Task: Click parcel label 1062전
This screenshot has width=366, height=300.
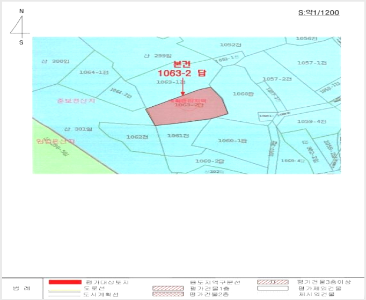Action: pyautogui.click(x=137, y=137)
